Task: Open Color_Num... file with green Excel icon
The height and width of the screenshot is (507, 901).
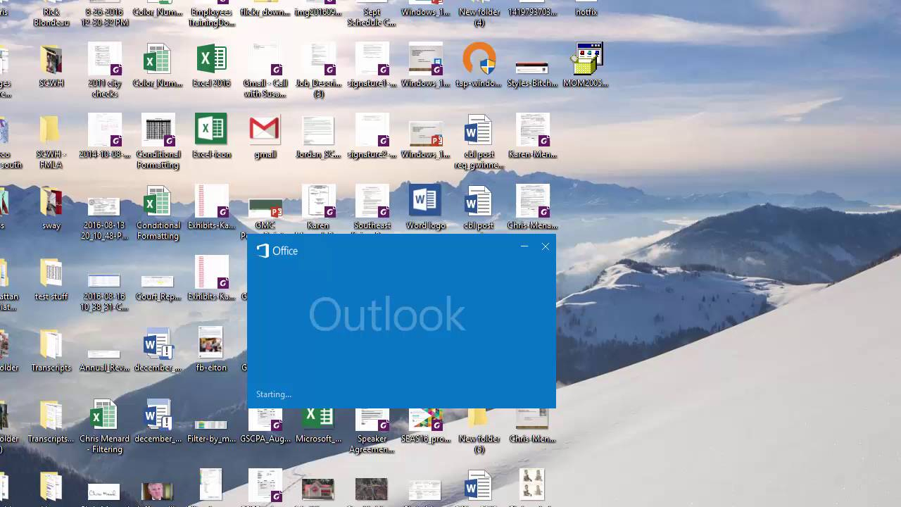Action: coord(158,59)
